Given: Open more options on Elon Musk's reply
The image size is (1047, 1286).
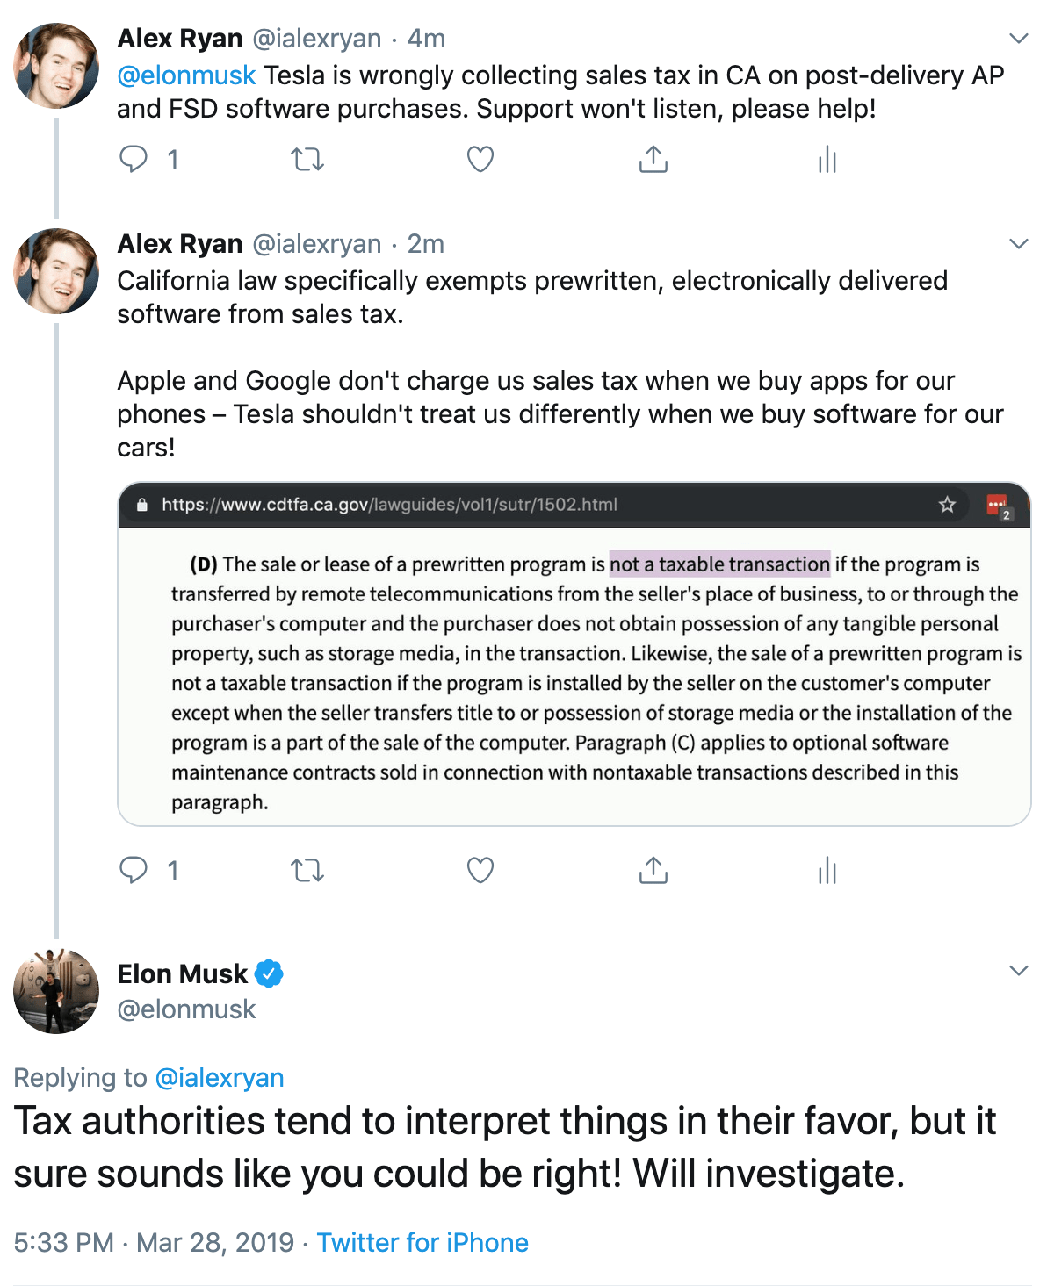Looking at the screenshot, I should [1018, 971].
